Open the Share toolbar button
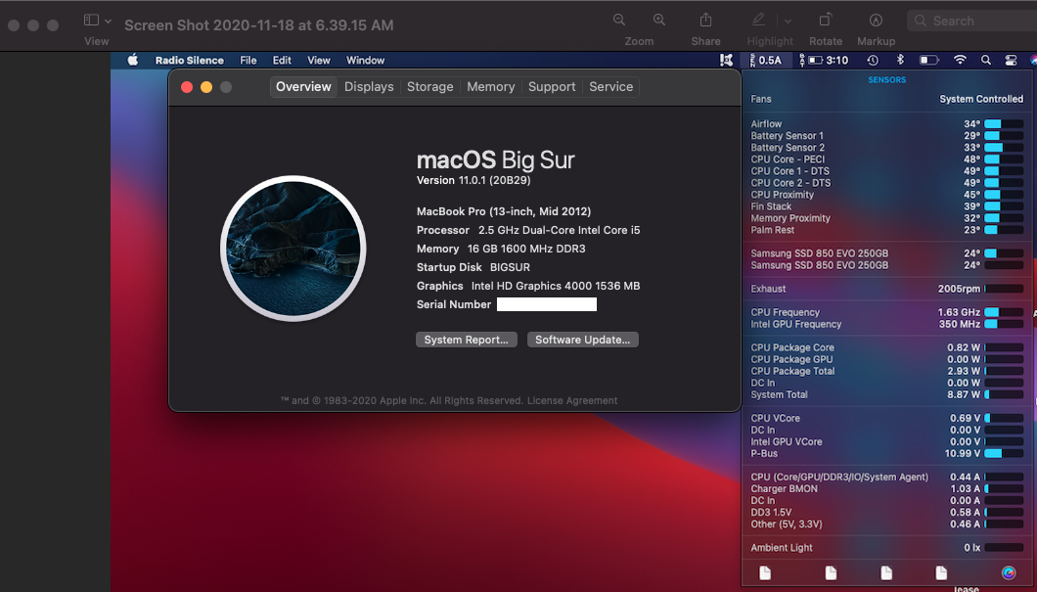Viewport: 1037px width, 592px height. tap(705, 20)
